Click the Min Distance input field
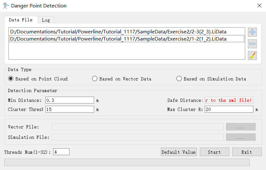Screen dimensions: 266x170 coord(70,100)
